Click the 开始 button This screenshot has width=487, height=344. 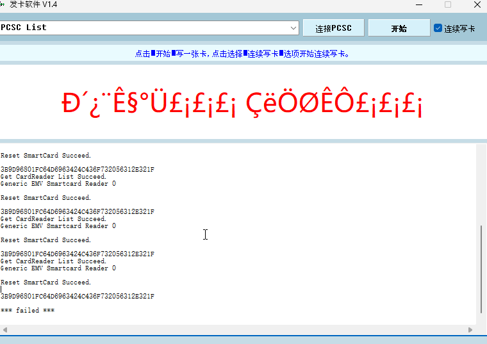click(399, 28)
